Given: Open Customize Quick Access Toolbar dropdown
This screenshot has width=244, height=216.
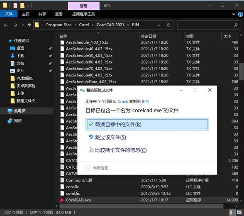Looking at the screenshot, I should pyautogui.click(x=28, y=5).
